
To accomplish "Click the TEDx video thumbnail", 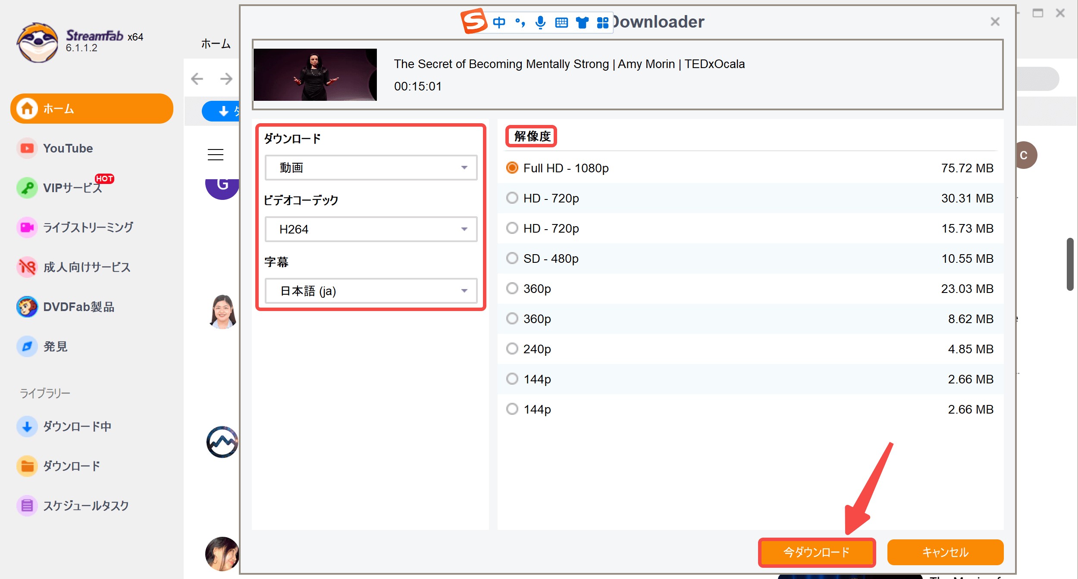I will pyautogui.click(x=315, y=75).
